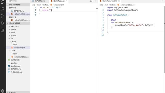Screen dimensions: 165x93
Task: Click 'src' in HelloWorld.kt breadcrumb
Action: pyautogui.click(x=34, y=5)
